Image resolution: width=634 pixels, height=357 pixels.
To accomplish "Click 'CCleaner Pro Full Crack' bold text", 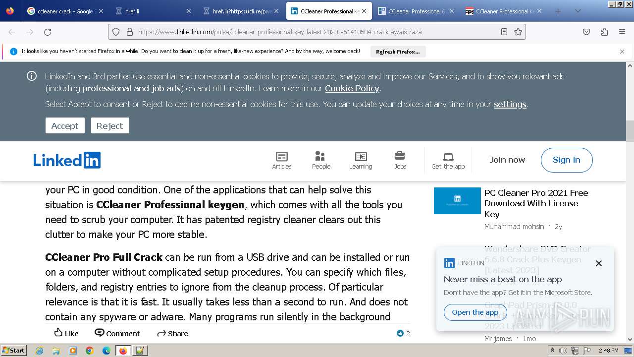I will [104, 257].
